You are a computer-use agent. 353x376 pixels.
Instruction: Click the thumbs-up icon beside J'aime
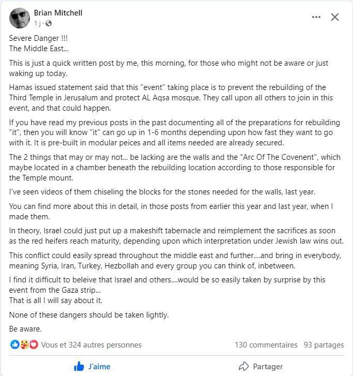coord(79,366)
